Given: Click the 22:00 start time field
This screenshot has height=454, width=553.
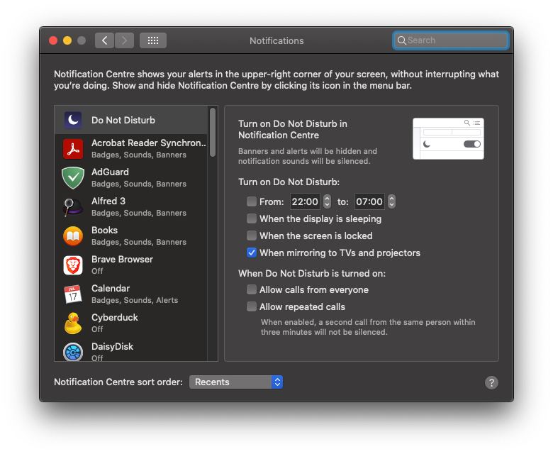Looking at the screenshot, I should click(305, 201).
